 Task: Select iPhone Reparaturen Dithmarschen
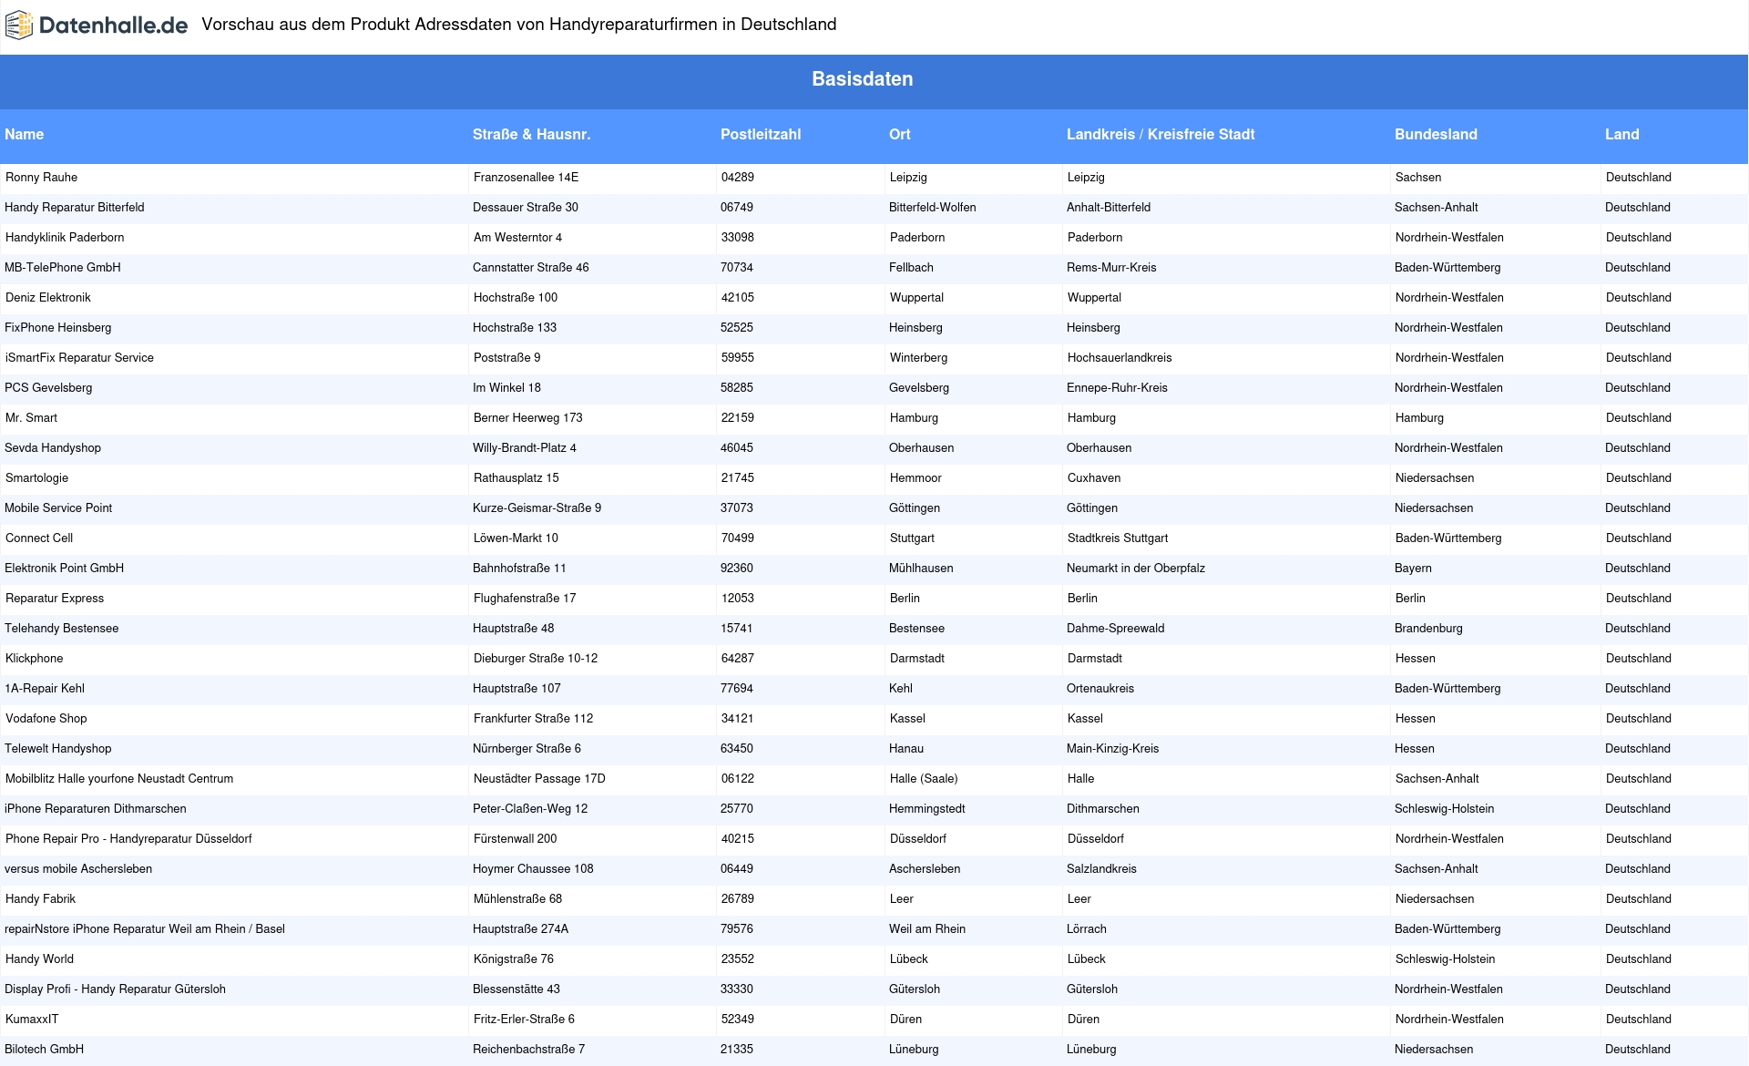(x=96, y=809)
